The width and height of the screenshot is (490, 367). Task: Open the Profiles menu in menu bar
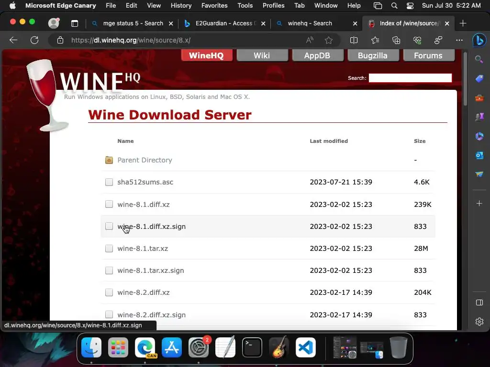(273, 6)
